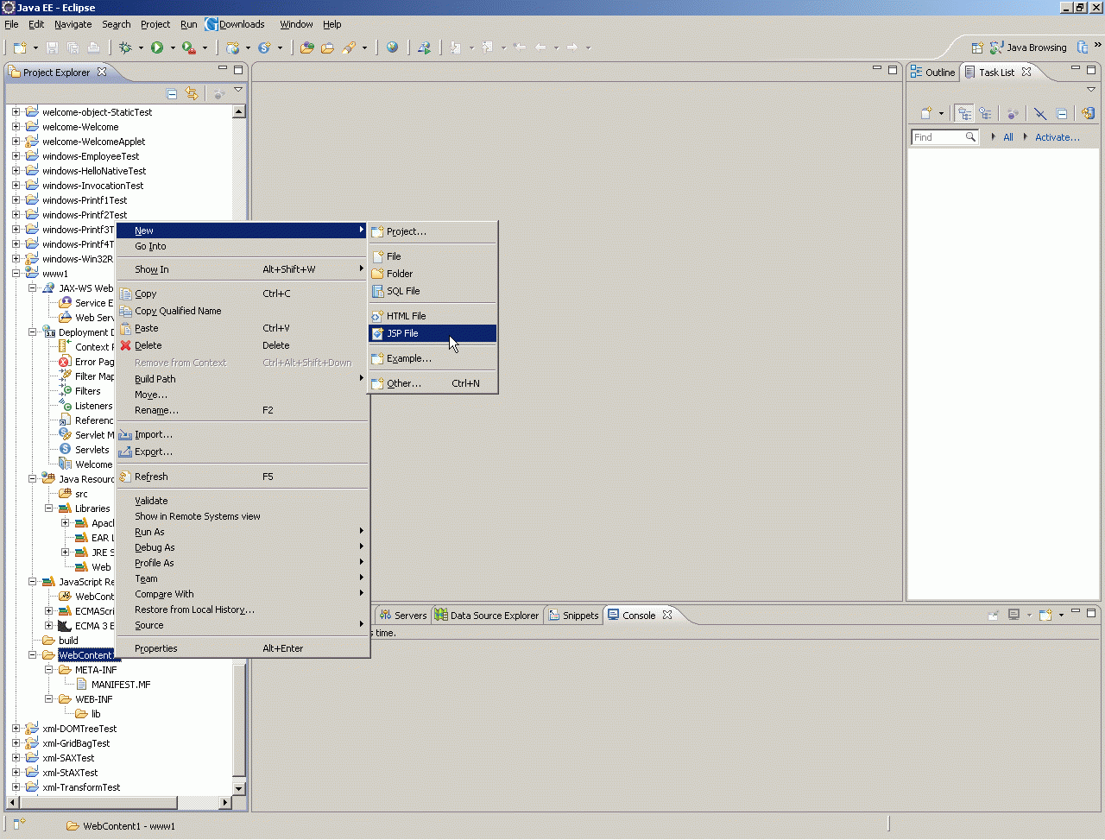Open the Project menu in menu bar

155,24
